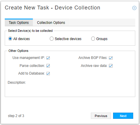This screenshot has height=125, width=140.
Task: Open the Collection Options tab
Action: (x=51, y=23)
